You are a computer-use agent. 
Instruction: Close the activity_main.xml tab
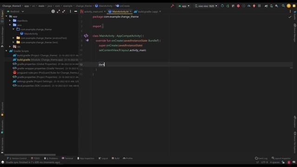click(105, 12)
